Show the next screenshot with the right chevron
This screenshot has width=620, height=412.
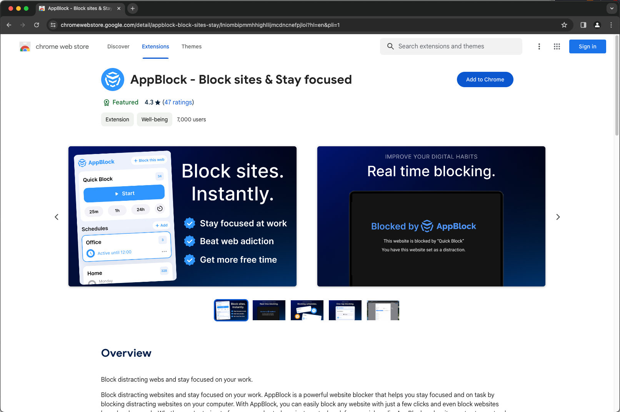pos(558,217)
